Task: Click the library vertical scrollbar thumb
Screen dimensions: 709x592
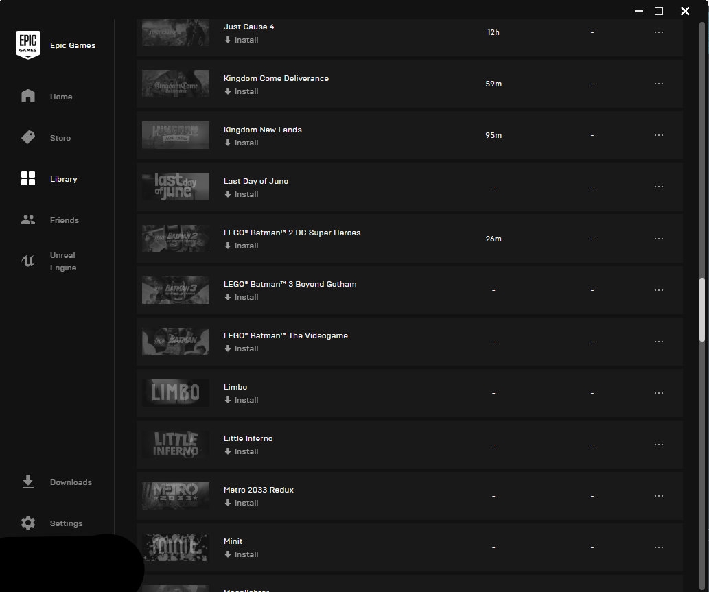Action: tap(702, 309)
